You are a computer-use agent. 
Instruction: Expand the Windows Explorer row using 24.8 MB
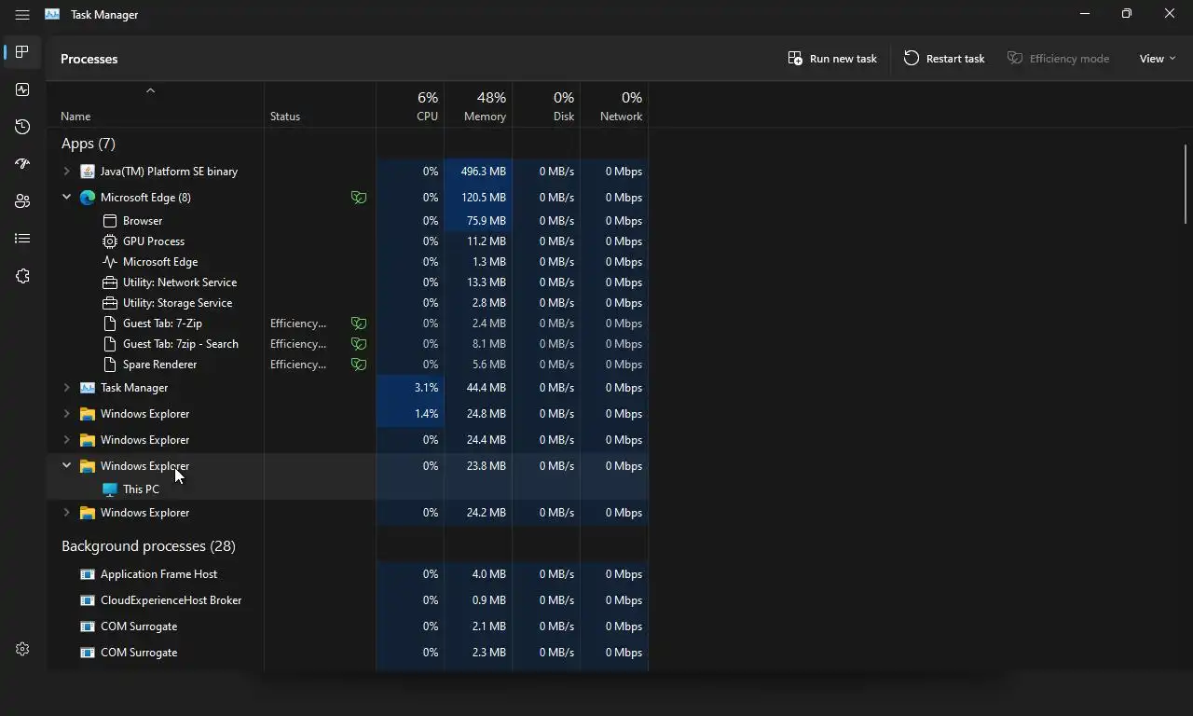(x=66, y=414)
